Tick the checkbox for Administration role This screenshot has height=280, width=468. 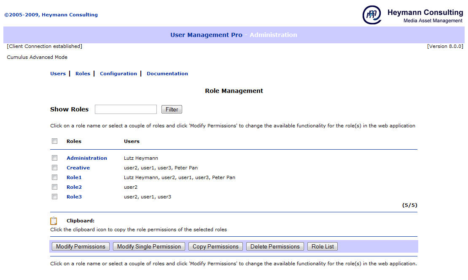point(55,158)
